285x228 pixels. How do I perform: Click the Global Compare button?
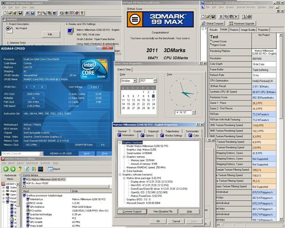(213, 23)
